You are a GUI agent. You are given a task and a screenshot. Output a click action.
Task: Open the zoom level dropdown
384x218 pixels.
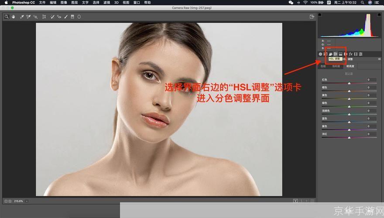27,201
